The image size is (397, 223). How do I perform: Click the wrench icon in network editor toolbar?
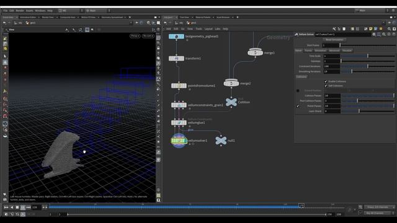coord(334,29)
